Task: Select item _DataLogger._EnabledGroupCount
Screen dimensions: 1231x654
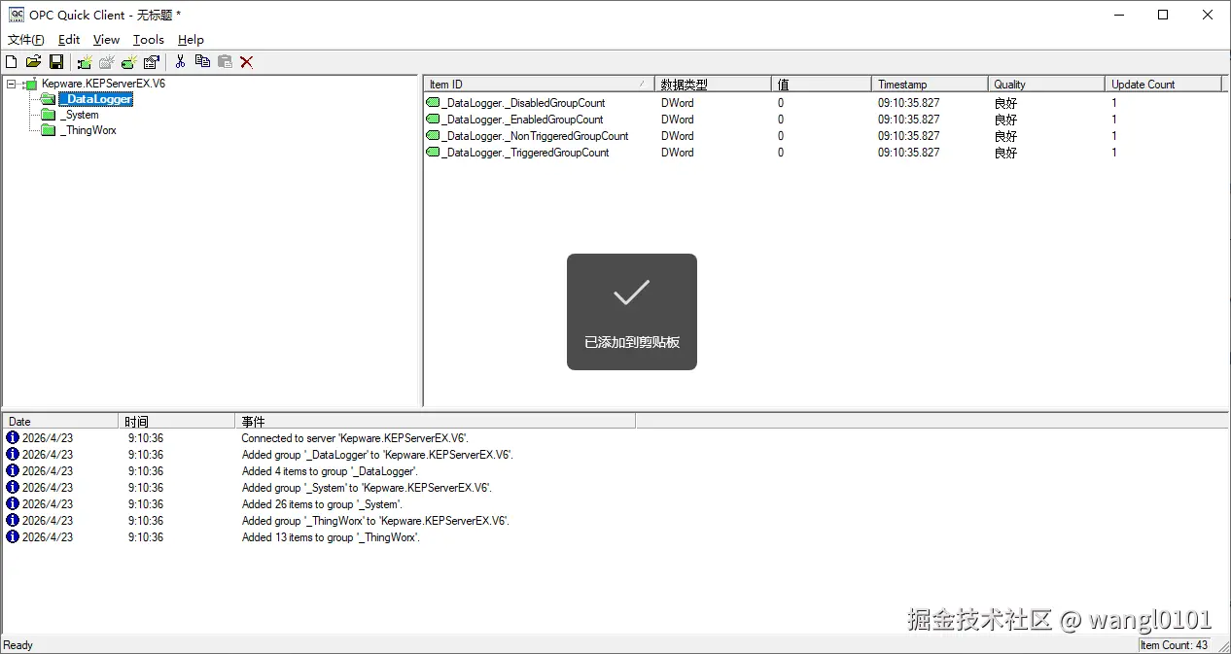Action: click(x=522, y=120)
